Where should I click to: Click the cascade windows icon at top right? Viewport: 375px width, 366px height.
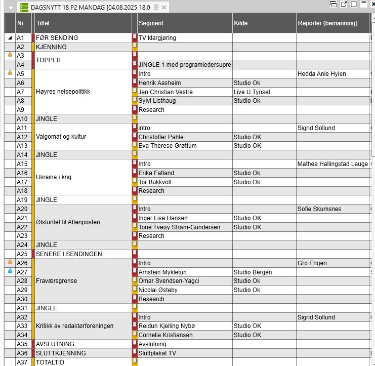tap(334, 4)
